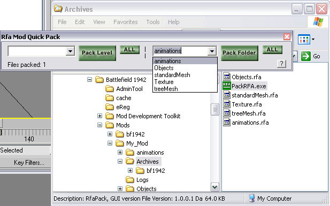Image resolution: width=330 pixels, height=206 pixels.
Task: Click the Pack Level button
Action: pos(97,53)
